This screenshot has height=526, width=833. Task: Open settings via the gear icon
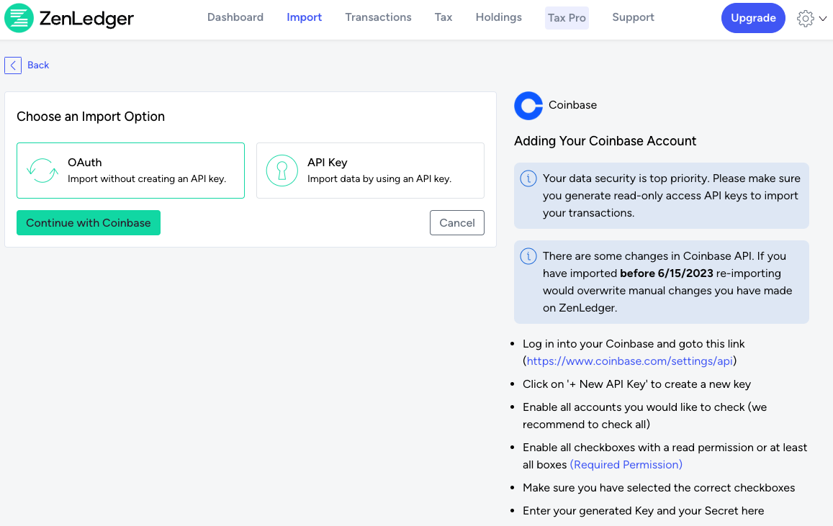(806, 19)
